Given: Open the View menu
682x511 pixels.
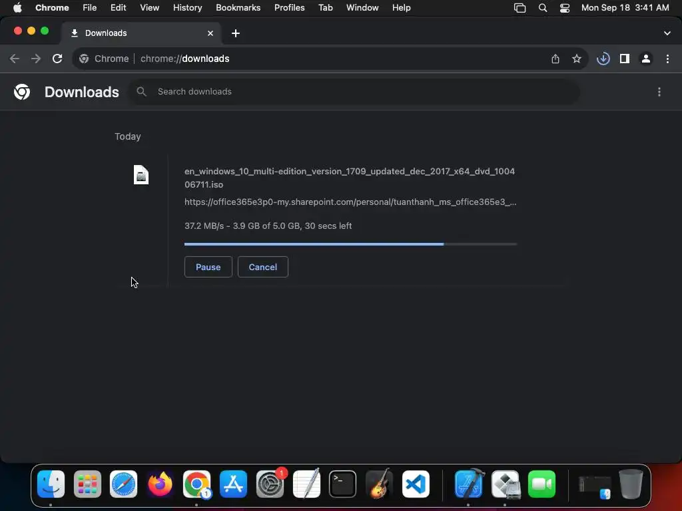Looking at the screenshot, I should point(149,8).
